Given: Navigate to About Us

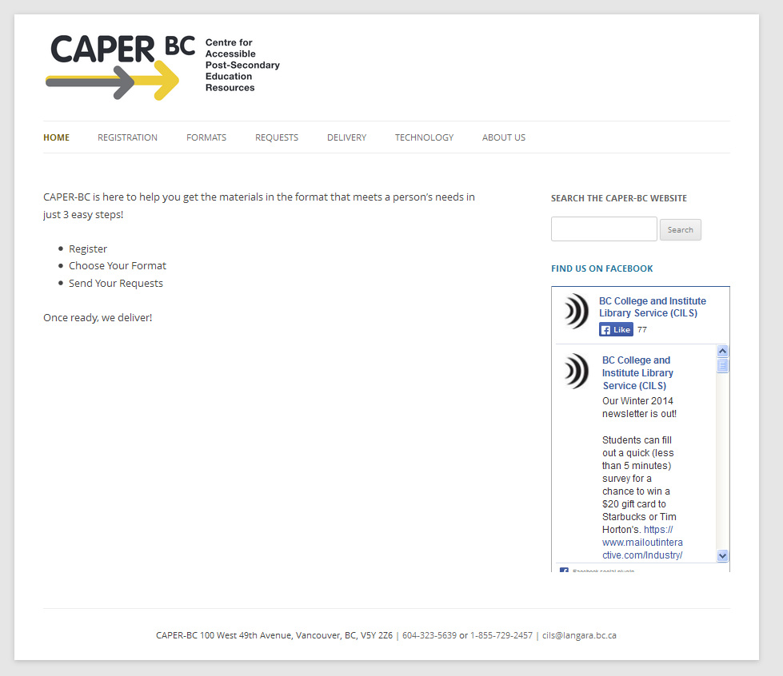Looking at the screenshot, I should point(504,137).
